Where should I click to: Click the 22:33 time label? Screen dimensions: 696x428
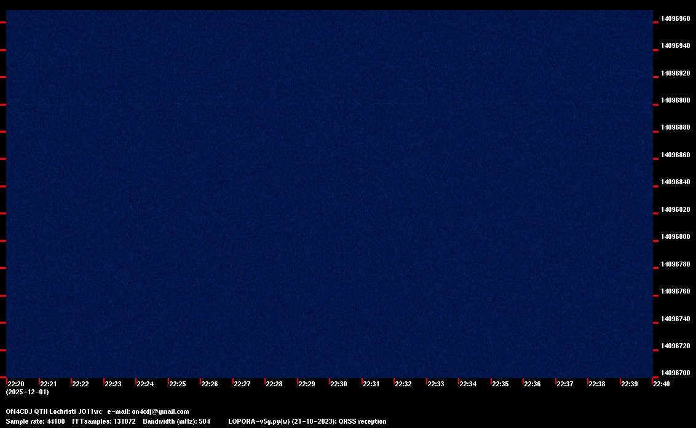tap(435, 384)
